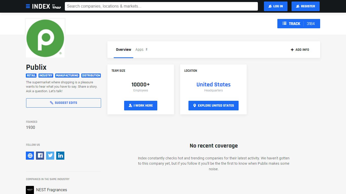The height and width of the screenshot is (194, 346).
Task: Click Explore United States button
Action: [x=214, y=106]
